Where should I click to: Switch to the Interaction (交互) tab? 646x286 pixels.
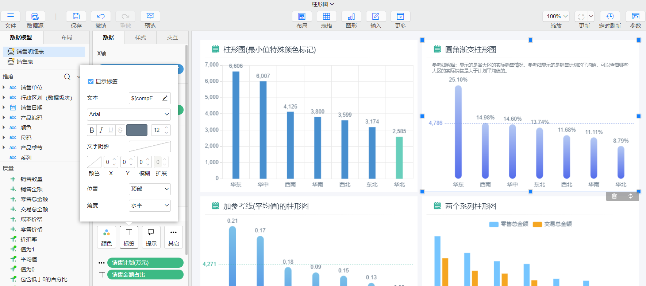(172, 38)
